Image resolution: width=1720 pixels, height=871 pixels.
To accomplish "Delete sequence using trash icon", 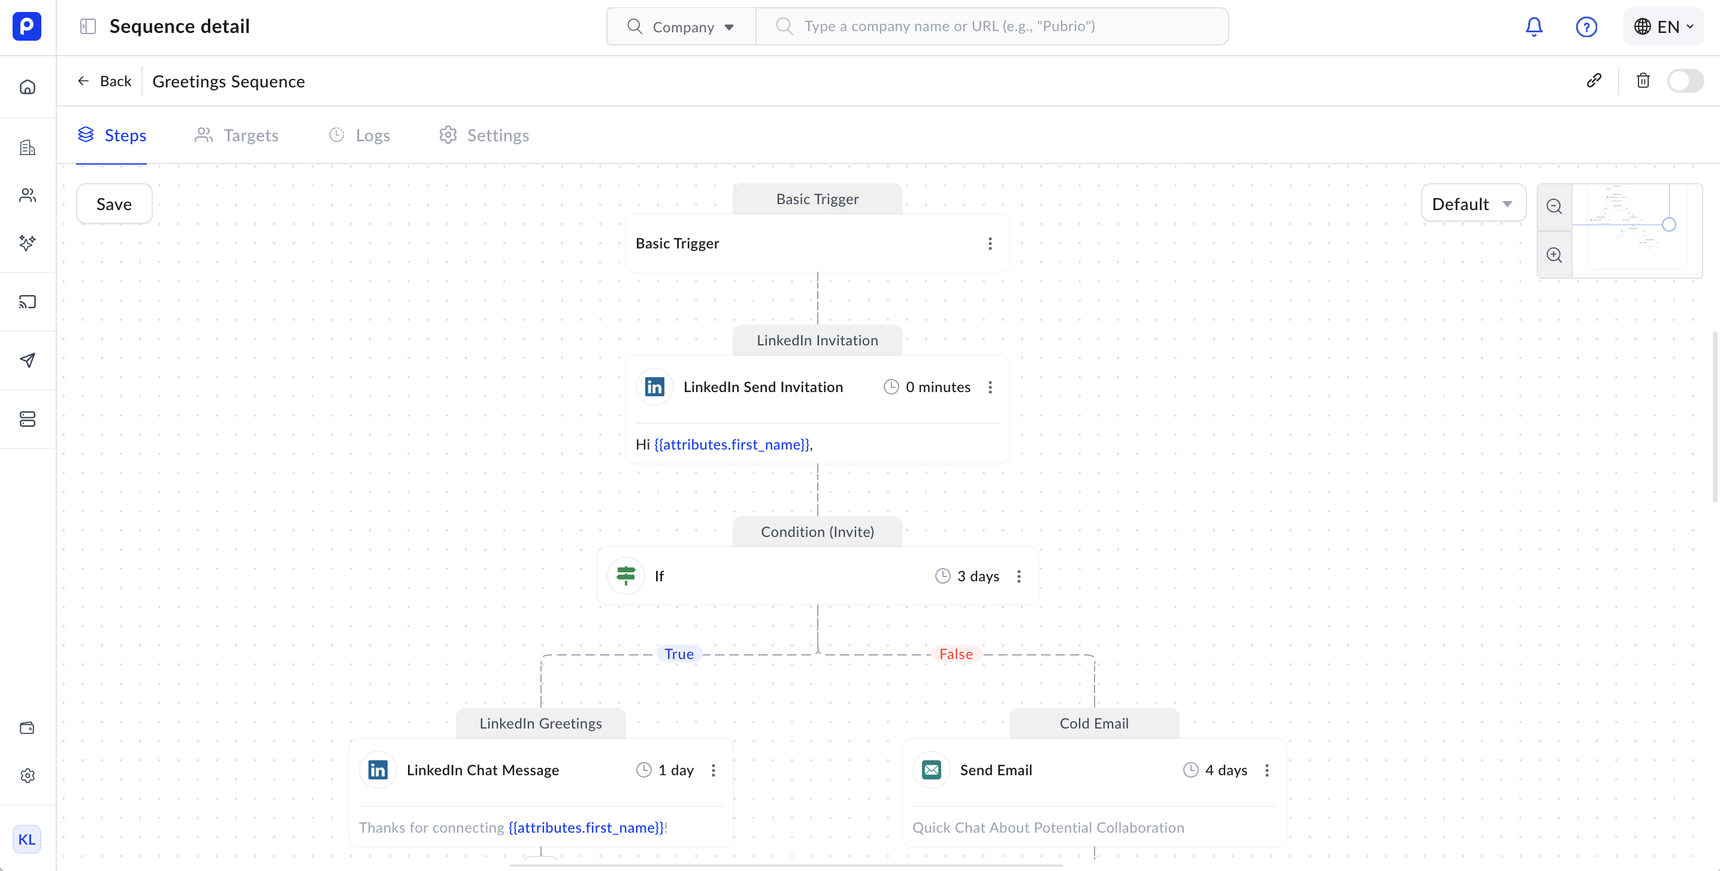I will click(1643, 81).
